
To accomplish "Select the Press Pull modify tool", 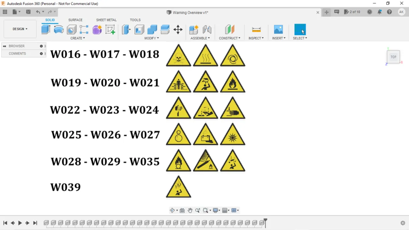I will tap(126, 29).
